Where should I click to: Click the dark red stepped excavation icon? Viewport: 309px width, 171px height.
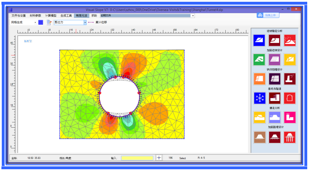(x=274, y=98)
